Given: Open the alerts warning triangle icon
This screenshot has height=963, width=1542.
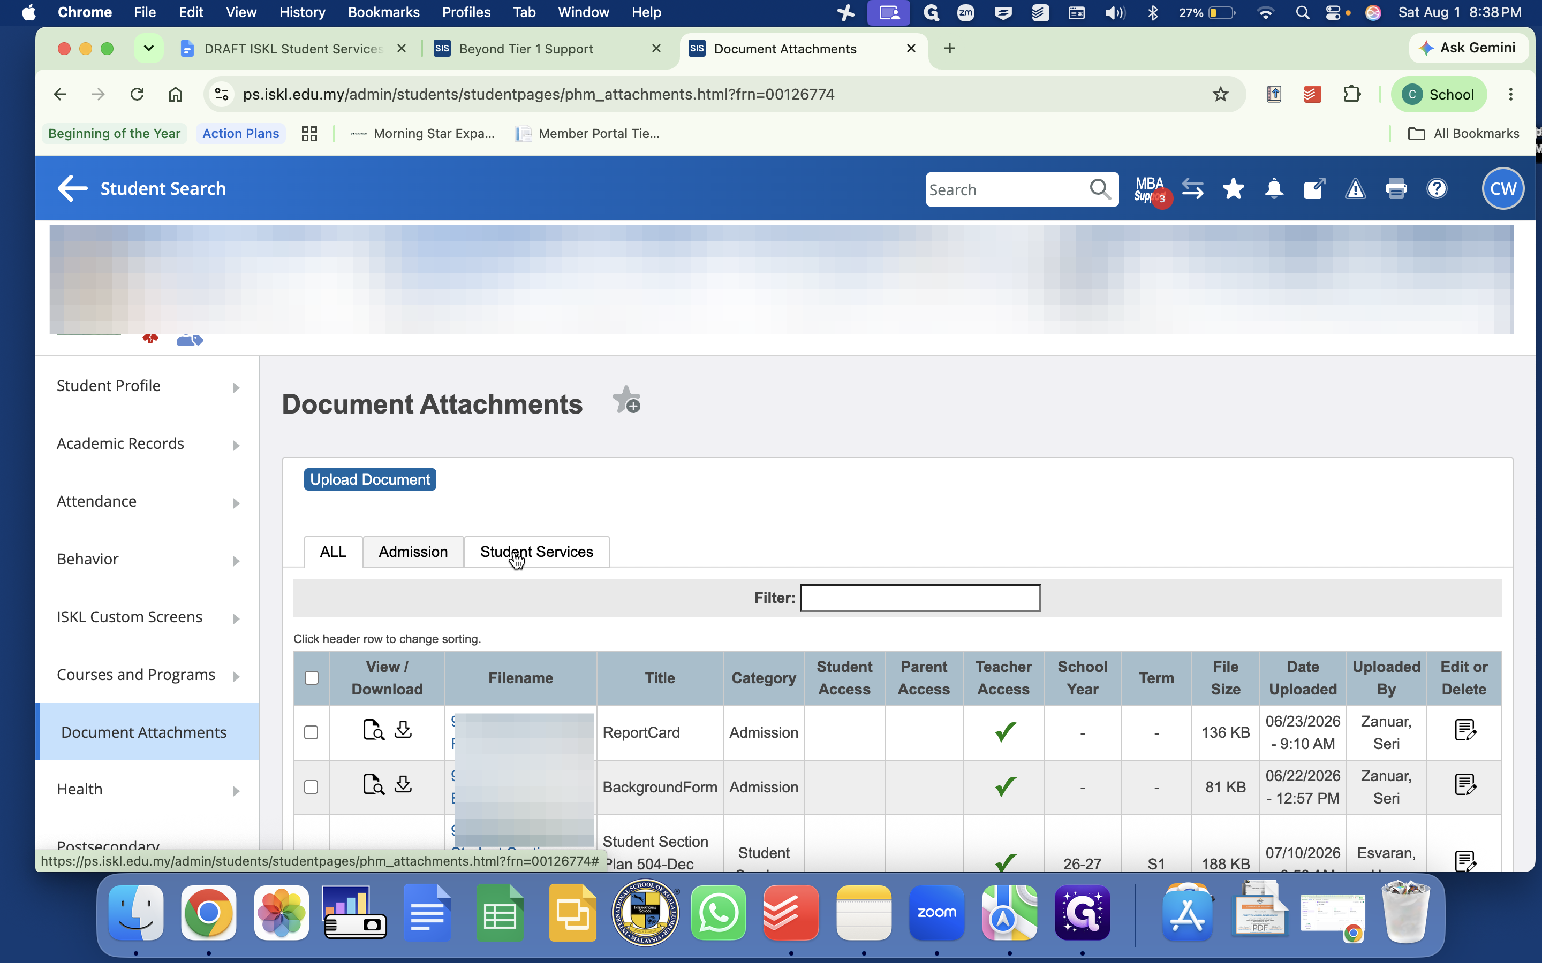Looking at the screenshot, I should 1355,189.
